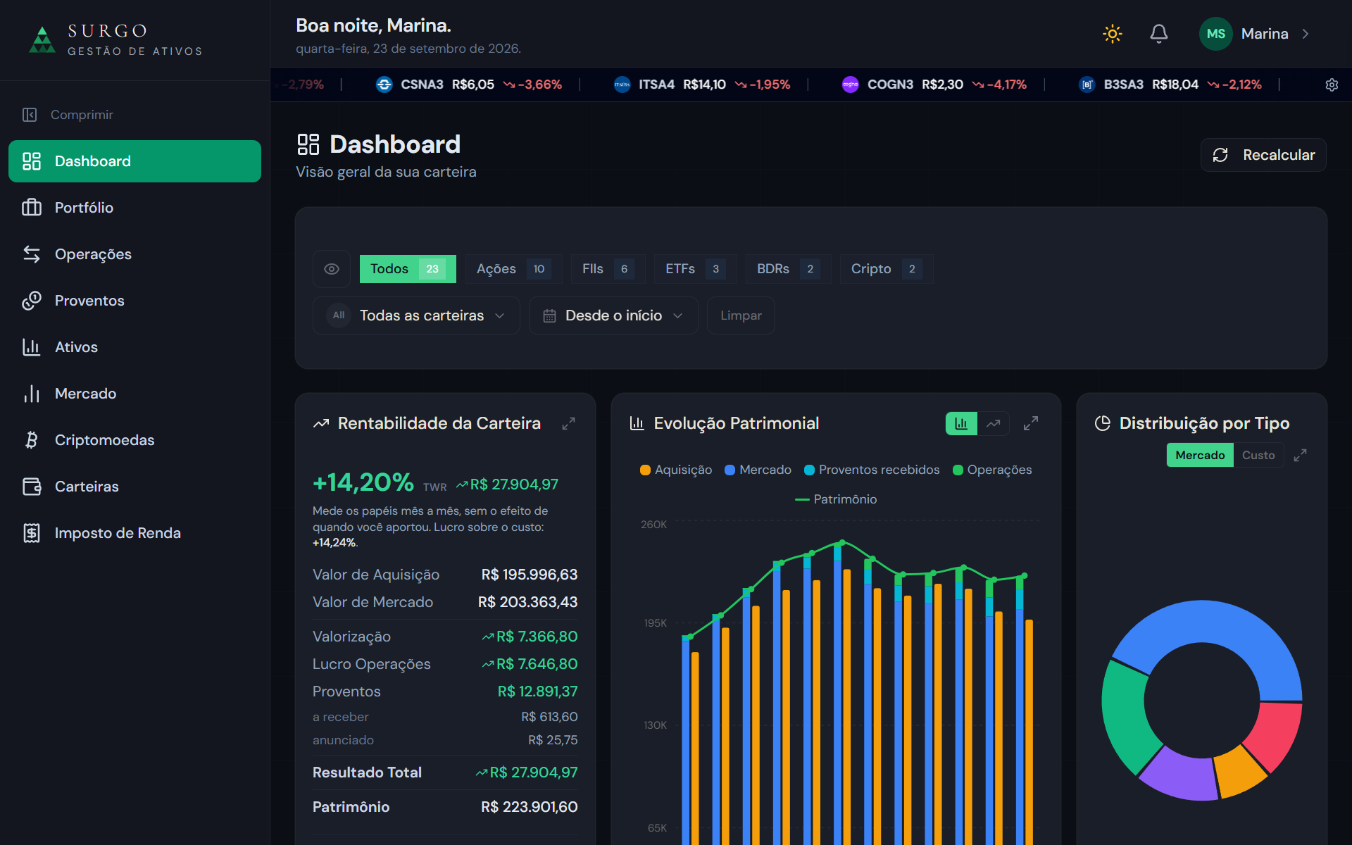Click the B3SA3 ticker logo
This screenshot has width=1352, height=845.
point(1087,84)
